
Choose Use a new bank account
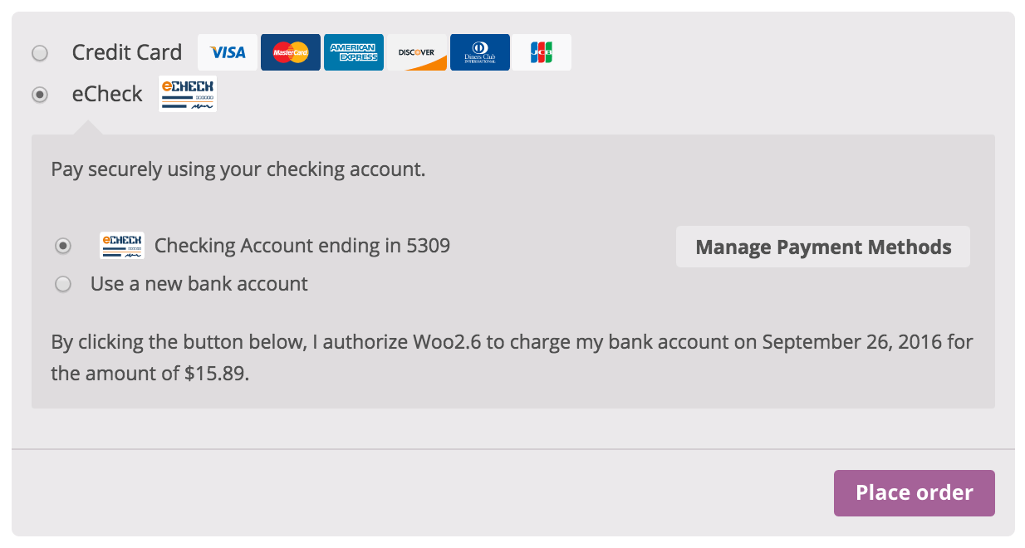(x=63, y=284)
